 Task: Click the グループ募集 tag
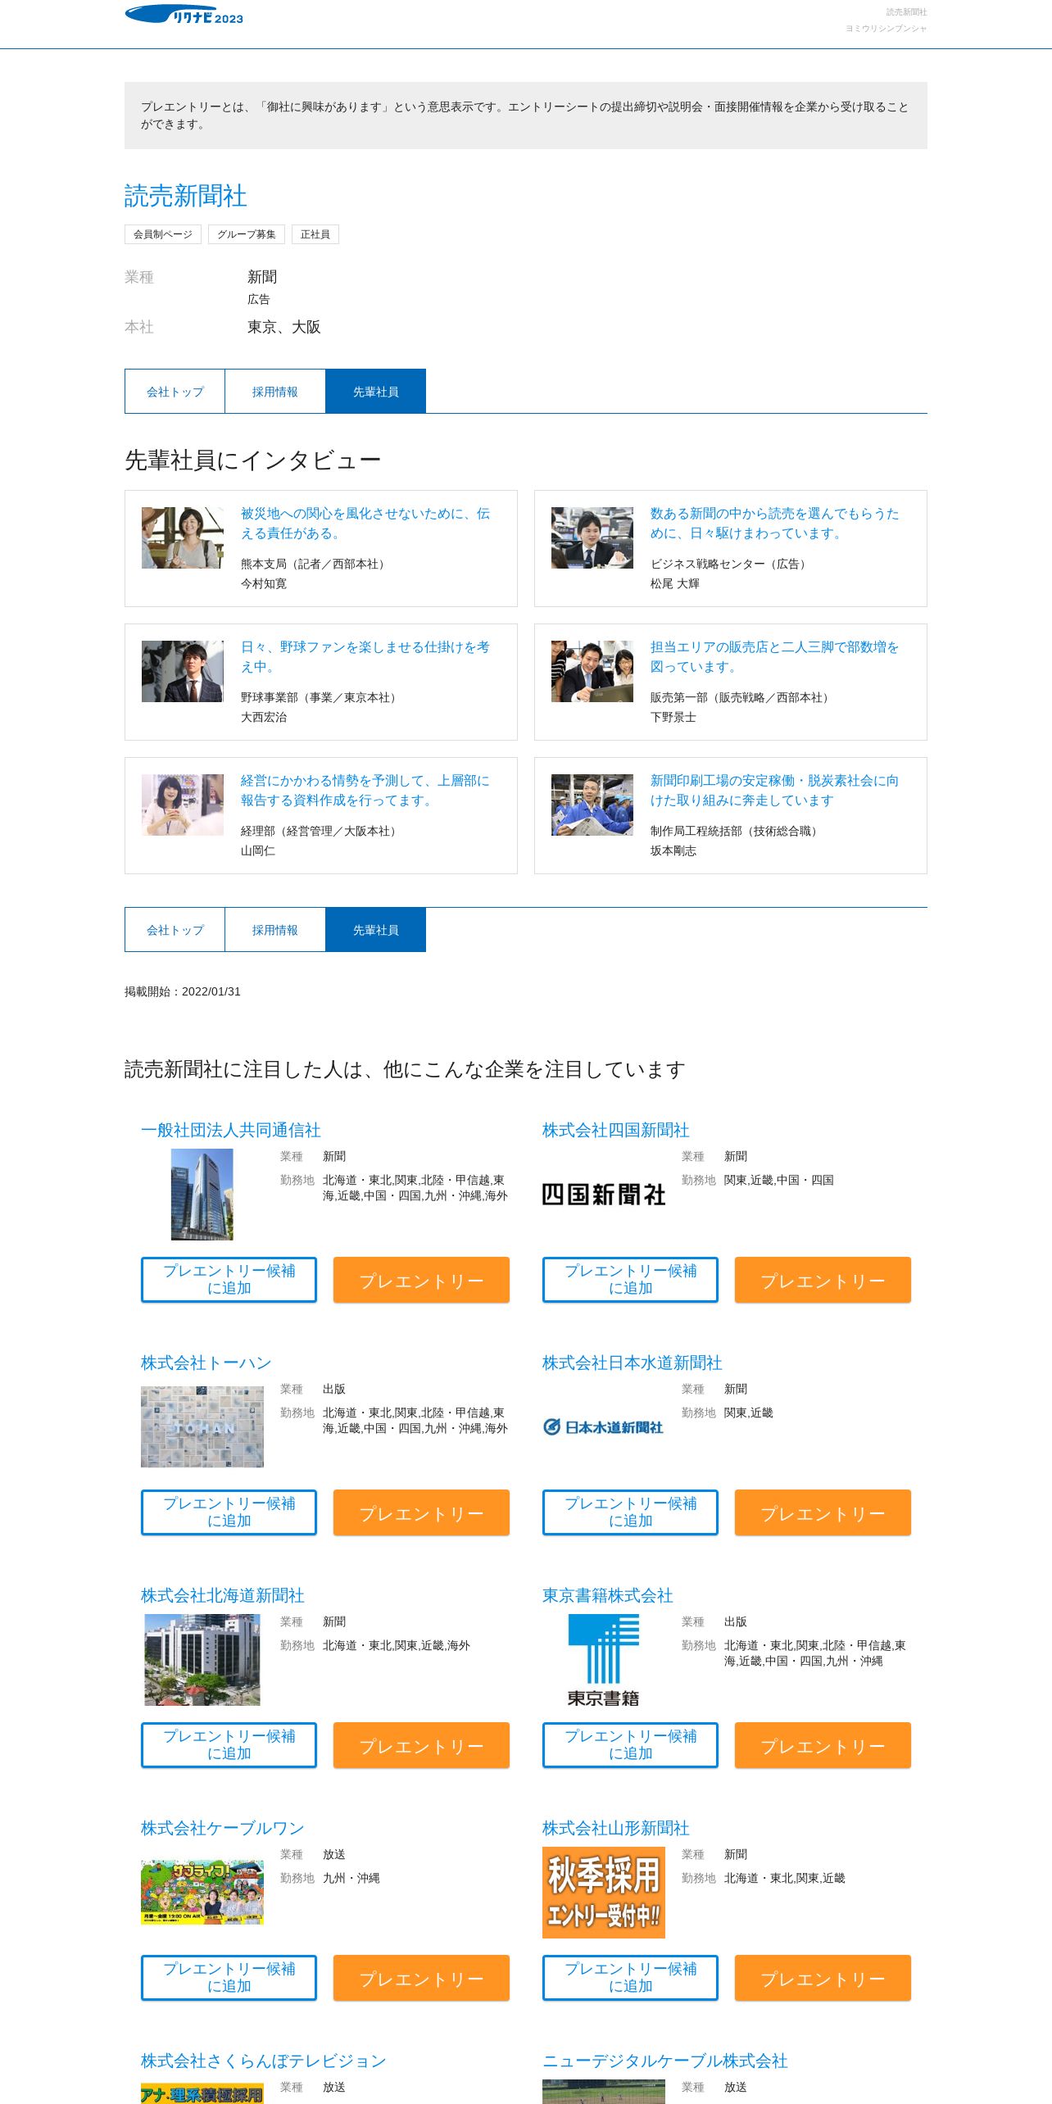tap(247, 234)
